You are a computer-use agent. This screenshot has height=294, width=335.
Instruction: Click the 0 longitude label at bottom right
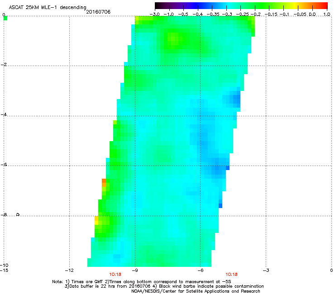[331, 270]
